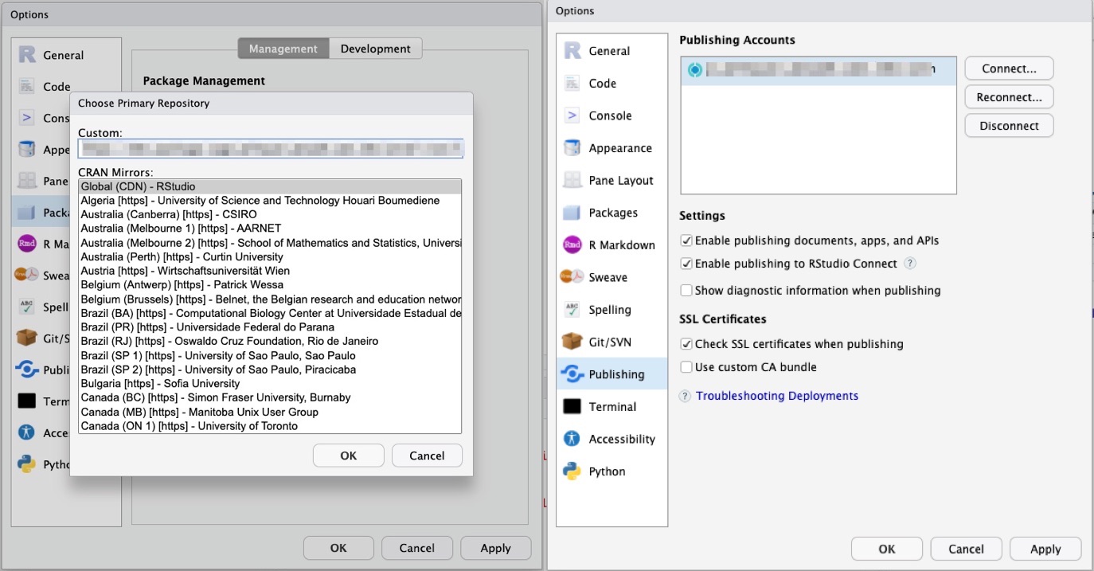Select the Publishing icon in left Options window

click(x=27, y=370)
